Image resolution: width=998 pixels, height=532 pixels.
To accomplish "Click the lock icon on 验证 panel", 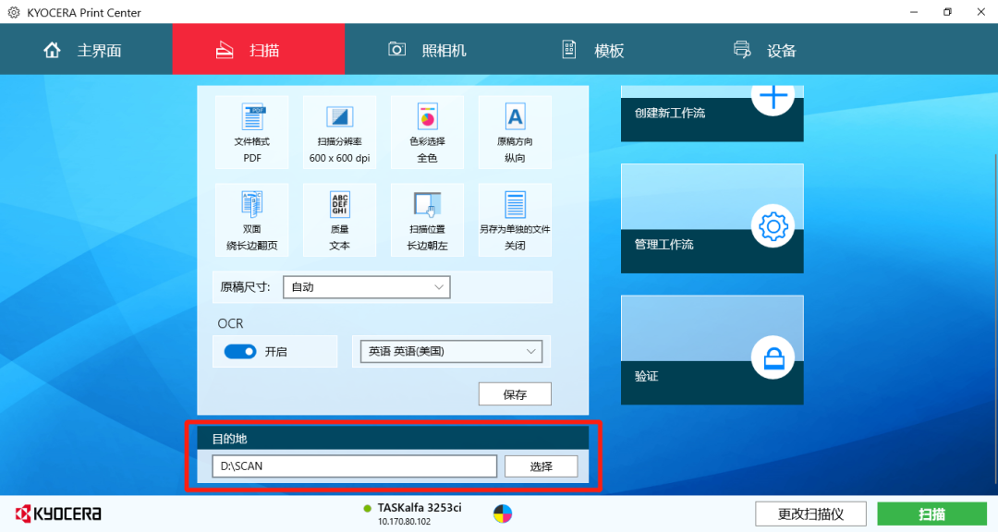I will coord(773,358).
